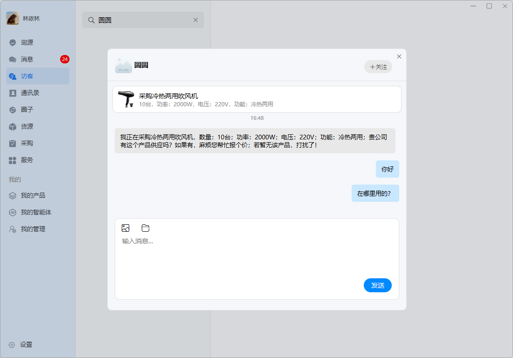
Task: Click the product specs line 10台，功率：2000W
Action: [206, 104]
